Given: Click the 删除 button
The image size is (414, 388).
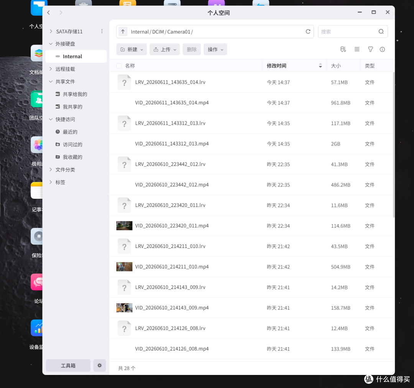Looking at the screenshot, I should pos(192,50).
